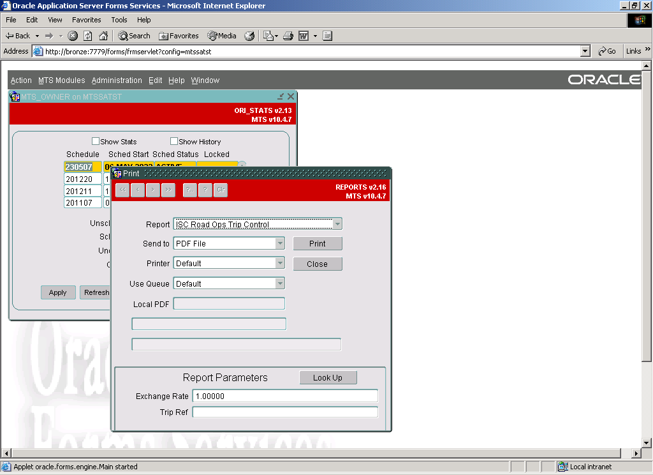The width and height of the screenshot is (653, 475).
Task: Open the MTS Modules menu
Action: pyautogui.click(x=62, y=80)
